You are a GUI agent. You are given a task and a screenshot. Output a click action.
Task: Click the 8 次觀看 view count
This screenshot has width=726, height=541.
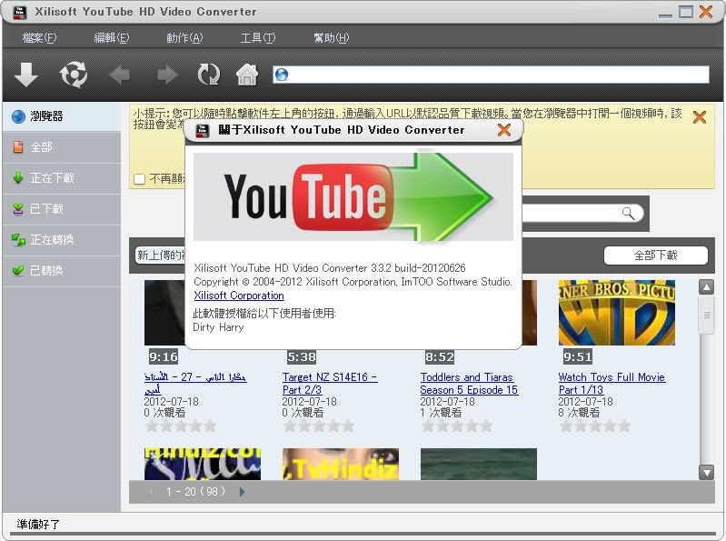click(x=579, y=413)
